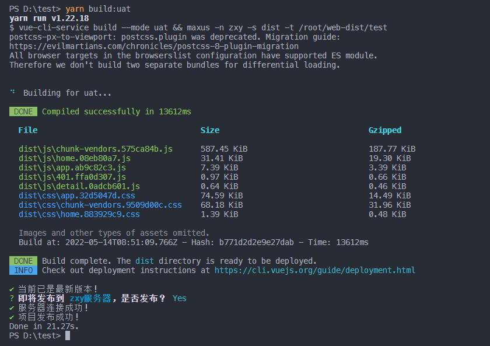The width and height of the screenshot is (490, 346).
Task: Click the dist\css\home.883929c9.css file path
Action: 79,214
